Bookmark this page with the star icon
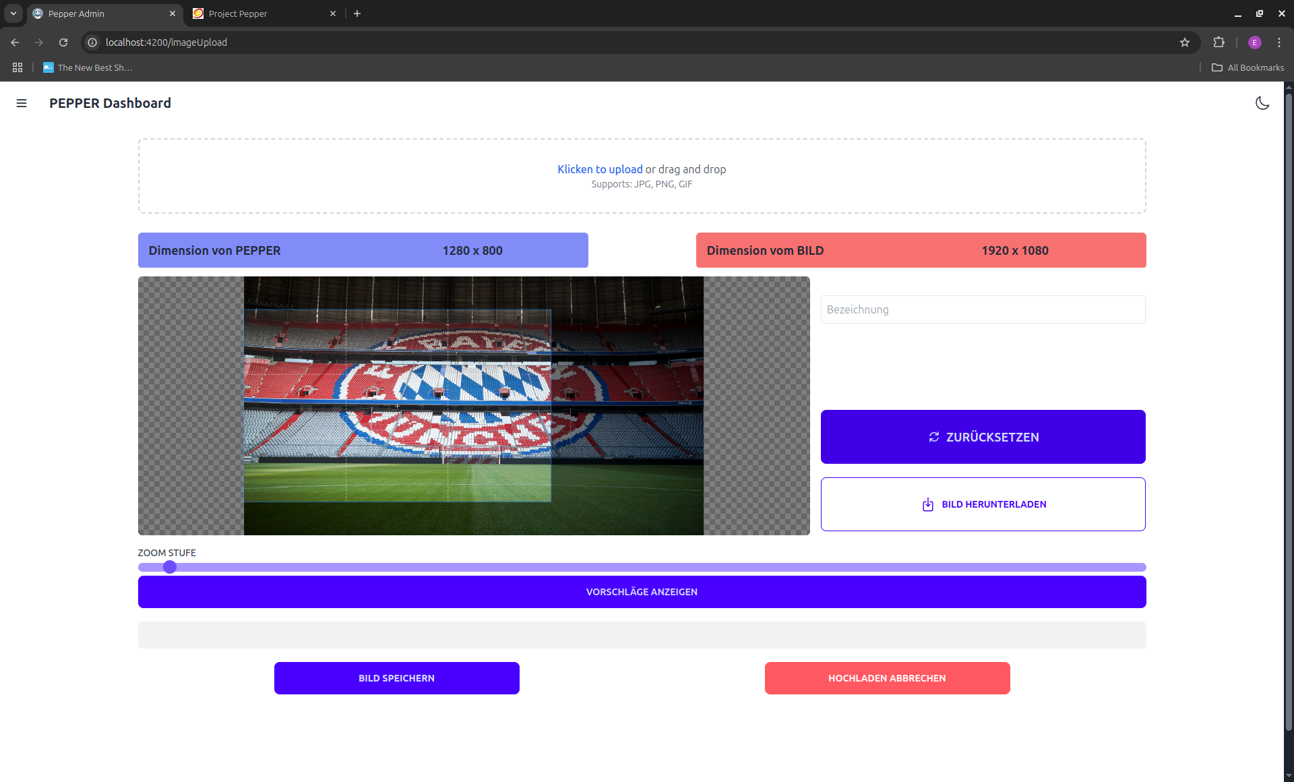1294x782 pixels. pyautogui.click(x=1185, y=42)
